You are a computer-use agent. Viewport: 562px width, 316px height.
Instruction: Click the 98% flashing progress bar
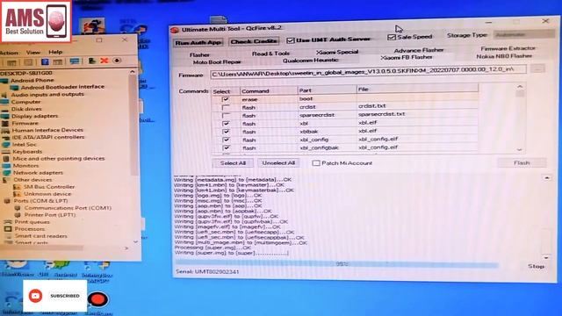click(337, 264)
